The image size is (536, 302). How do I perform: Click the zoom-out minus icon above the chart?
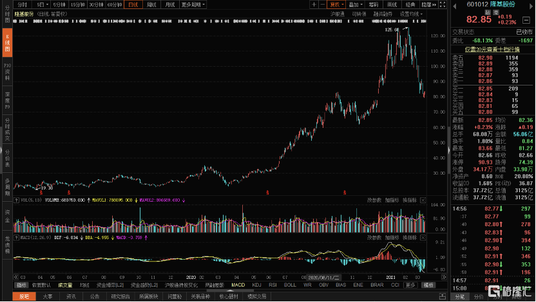(x=323, y=4)
